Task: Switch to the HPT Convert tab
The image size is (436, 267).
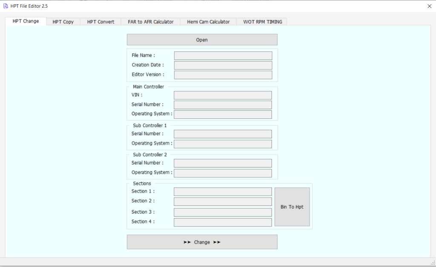Action: (100, 21)
